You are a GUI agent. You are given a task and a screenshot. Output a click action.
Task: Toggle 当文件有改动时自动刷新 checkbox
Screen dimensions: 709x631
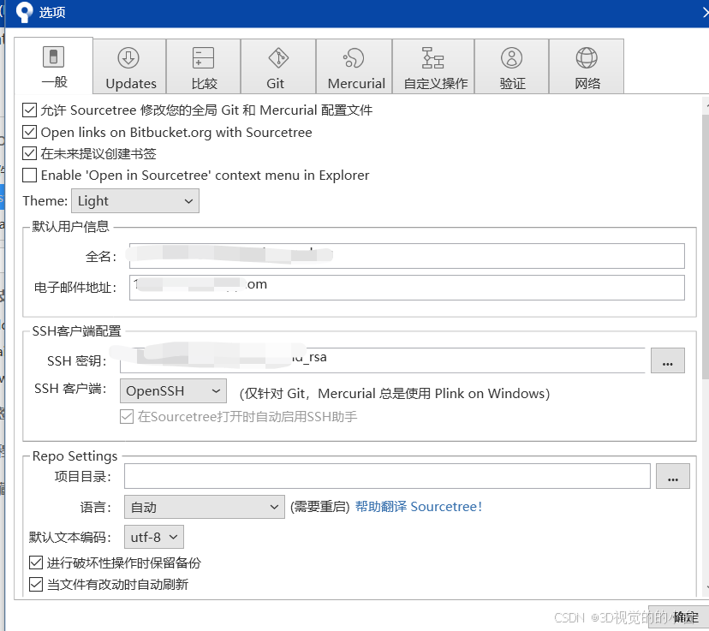click(36, 585)
